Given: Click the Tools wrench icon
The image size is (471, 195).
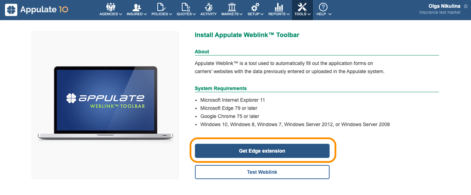Looking at the screenshot, I should pos(302,7).
